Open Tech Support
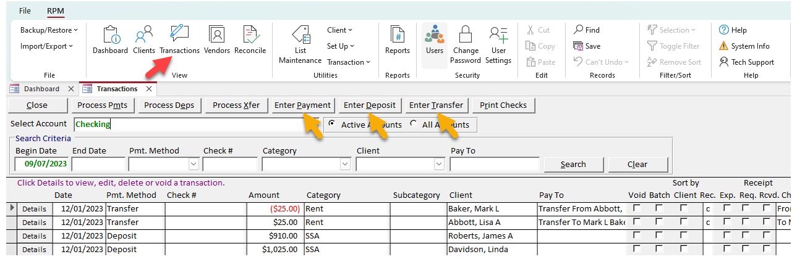The width and height of the screenshot is (792, 270). tap(746, 62)
